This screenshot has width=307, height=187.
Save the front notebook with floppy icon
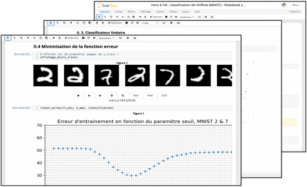coord(8,38)
